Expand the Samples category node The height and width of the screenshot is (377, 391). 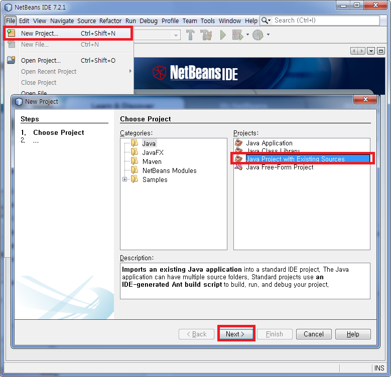(x=124, y=179)
